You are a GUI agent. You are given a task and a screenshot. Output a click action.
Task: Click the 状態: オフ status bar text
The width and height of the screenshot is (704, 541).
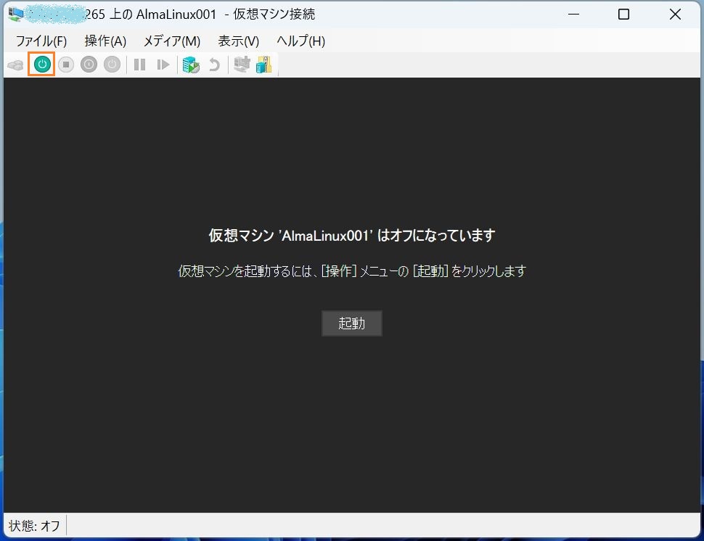34,526
